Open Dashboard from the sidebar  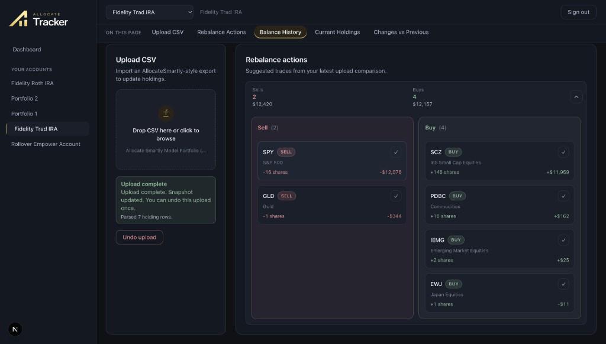[27, 50]
